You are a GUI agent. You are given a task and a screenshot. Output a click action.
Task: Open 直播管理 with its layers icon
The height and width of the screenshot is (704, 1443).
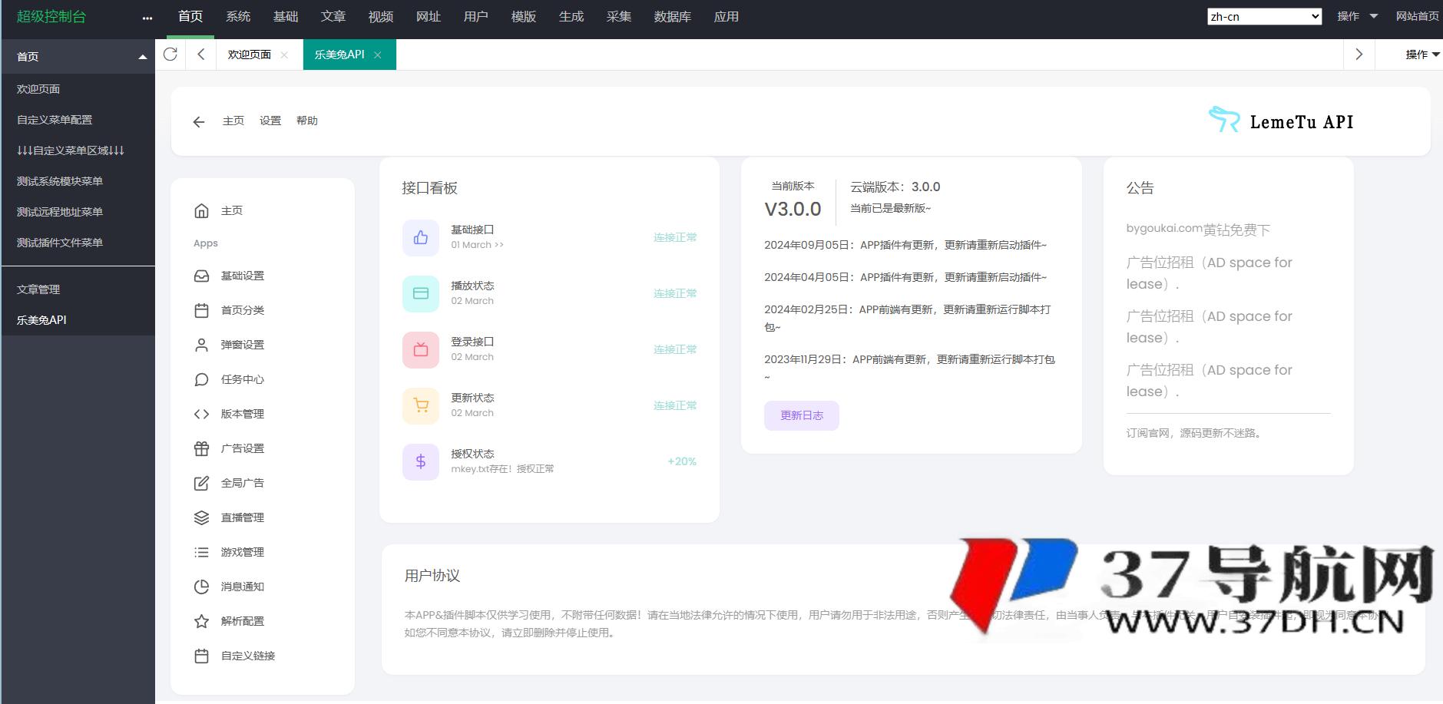[x=200, y=517]
